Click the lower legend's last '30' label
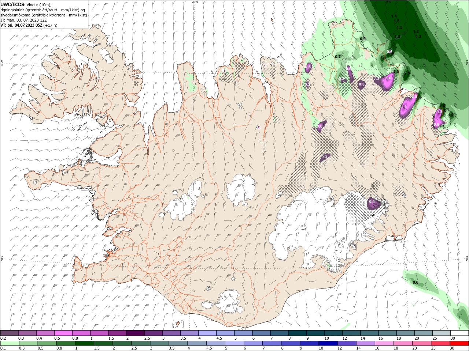 (452, 348)
